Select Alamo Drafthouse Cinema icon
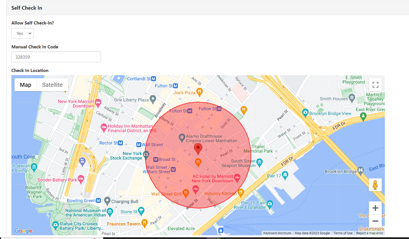This screenshot has height=239, width=409. pos(182,138)
